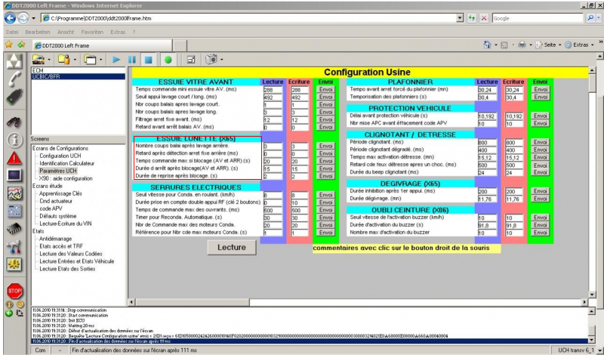604x355 pixels.
Task: Click the yellow gear sidebar icon
Action: (14, 264)
